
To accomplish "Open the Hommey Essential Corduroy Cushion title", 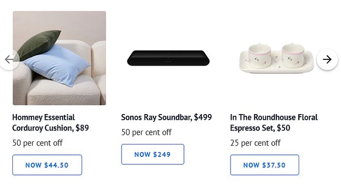I will point(51,122).
